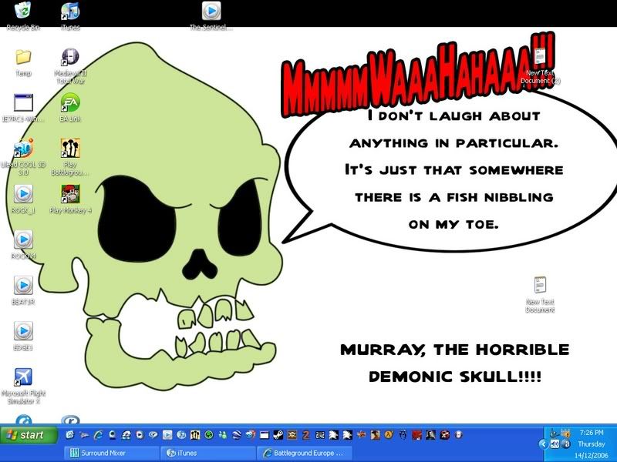This screenshot has width=617, height=462.
Task: Select the media file below ROCK_1
Action: coord(23,245)
